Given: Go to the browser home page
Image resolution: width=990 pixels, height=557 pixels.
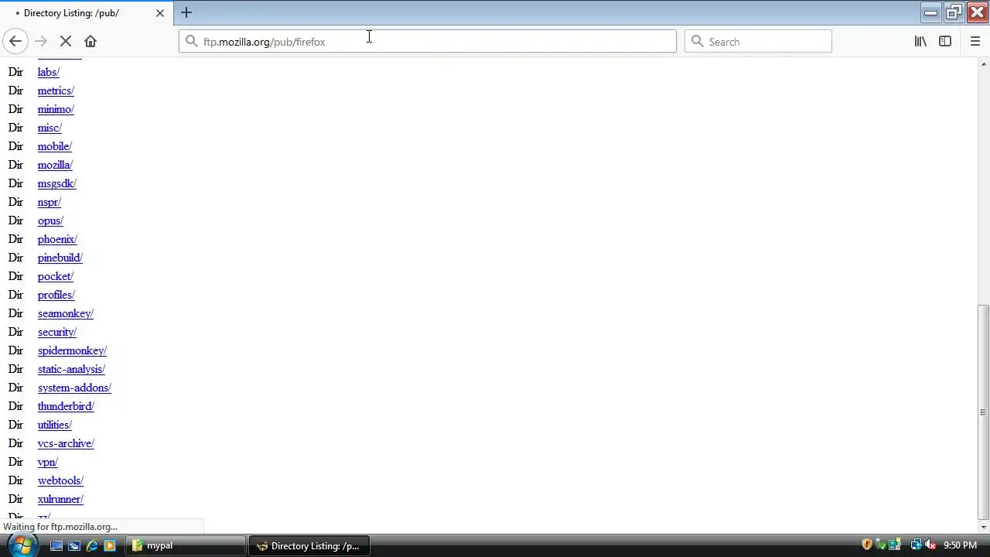Looking at the screenshot, I should click(x=90, y=41).
